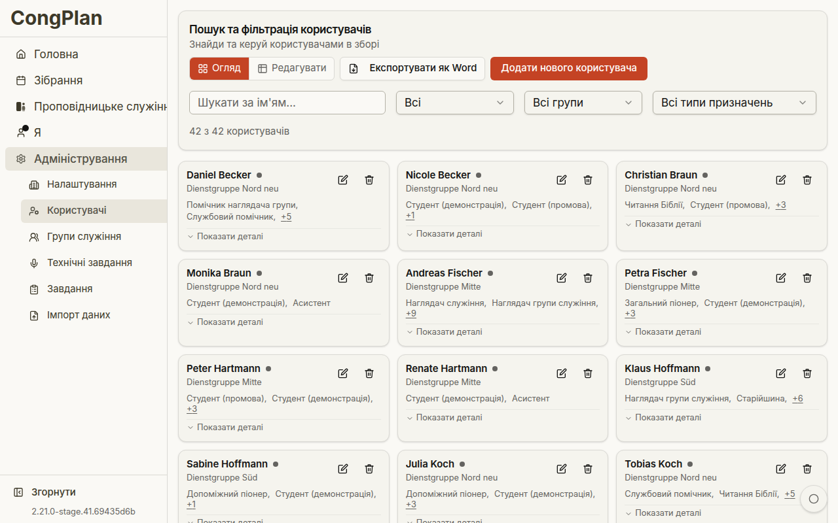This screenshot has width=838, height=523.
Task: Delete user Monika Braun
Action: coord(369,278)
